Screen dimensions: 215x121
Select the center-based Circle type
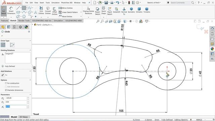[3, 45]
